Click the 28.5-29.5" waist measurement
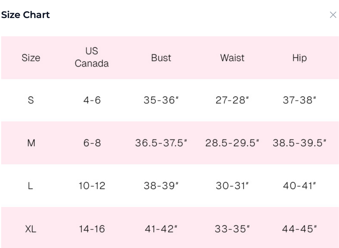This screenshot has height=248, width=339. (x=232, y=143)
